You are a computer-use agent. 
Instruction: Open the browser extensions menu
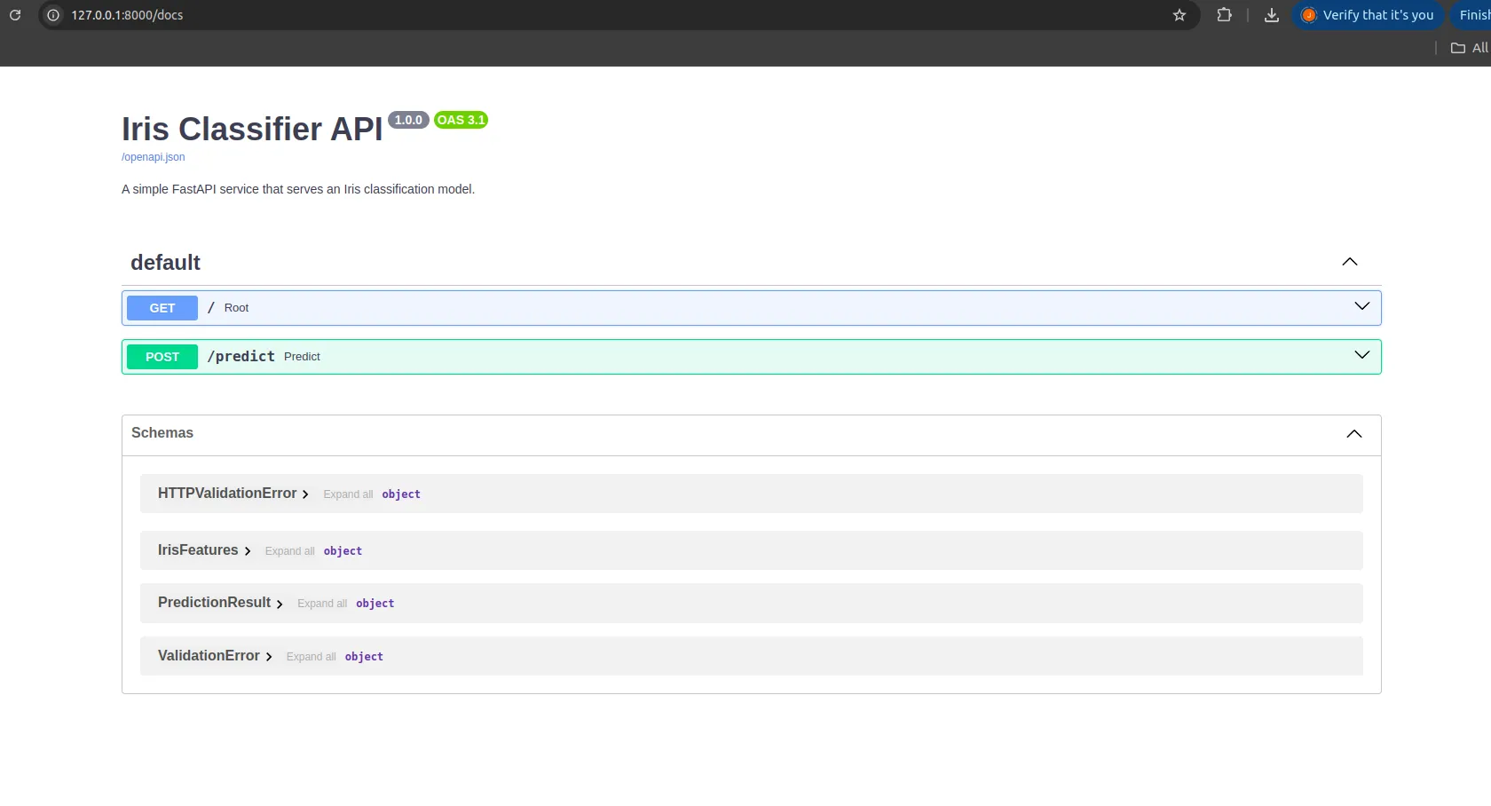pos(1224,15)
